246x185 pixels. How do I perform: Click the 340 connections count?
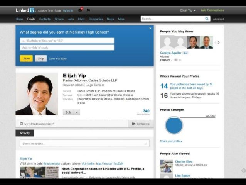[146, 111]
